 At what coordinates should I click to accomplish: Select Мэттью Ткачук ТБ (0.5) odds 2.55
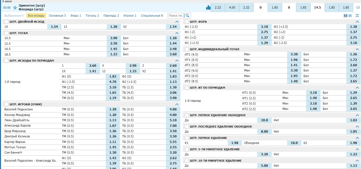point(173,147)
